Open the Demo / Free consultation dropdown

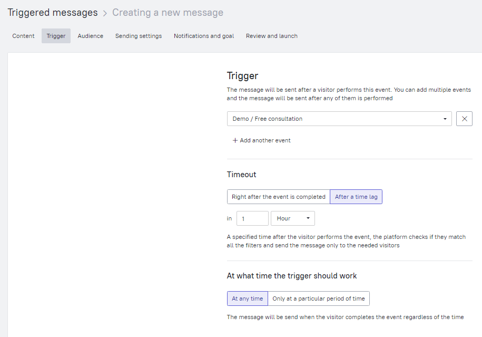[x=339, y=119]
